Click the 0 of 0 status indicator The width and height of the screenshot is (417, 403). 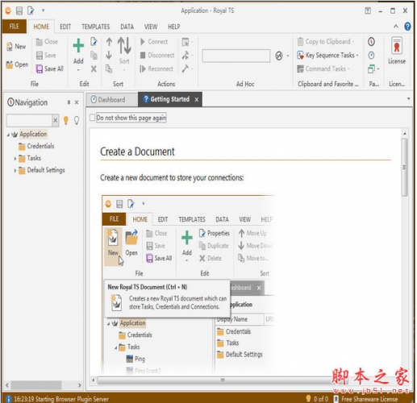[321, 399]
